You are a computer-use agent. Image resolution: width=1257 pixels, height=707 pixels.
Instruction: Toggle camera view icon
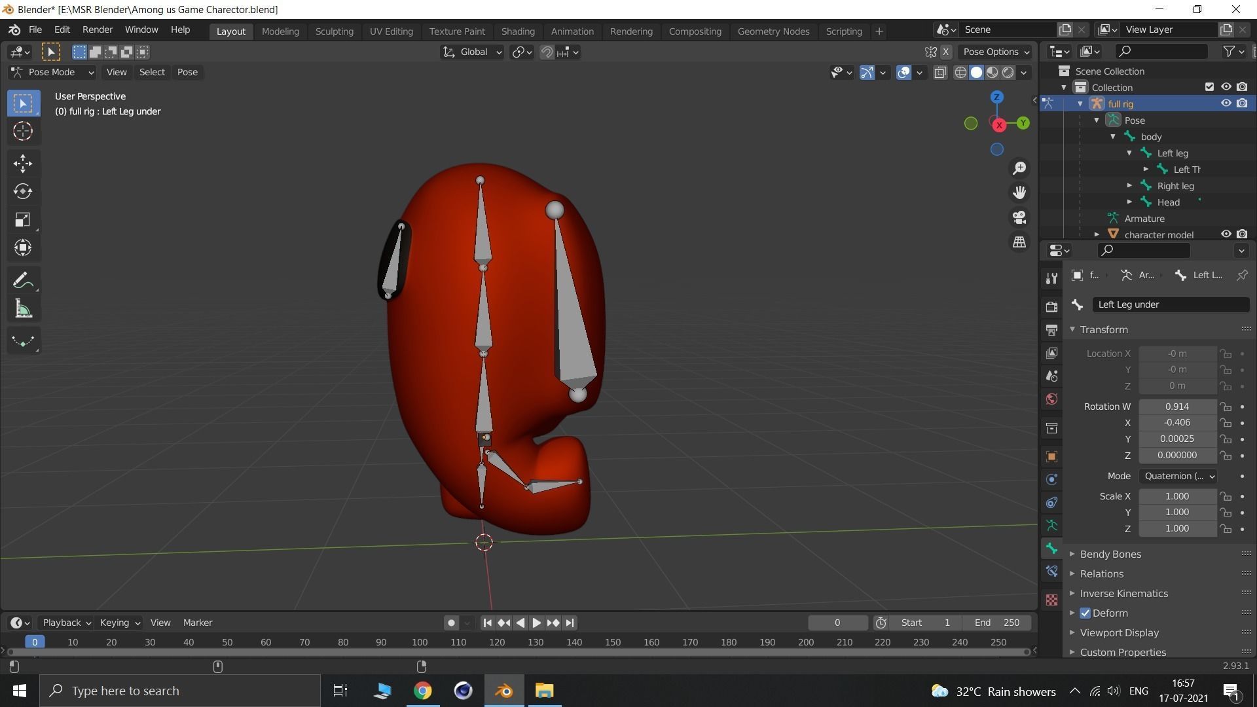1019,217
